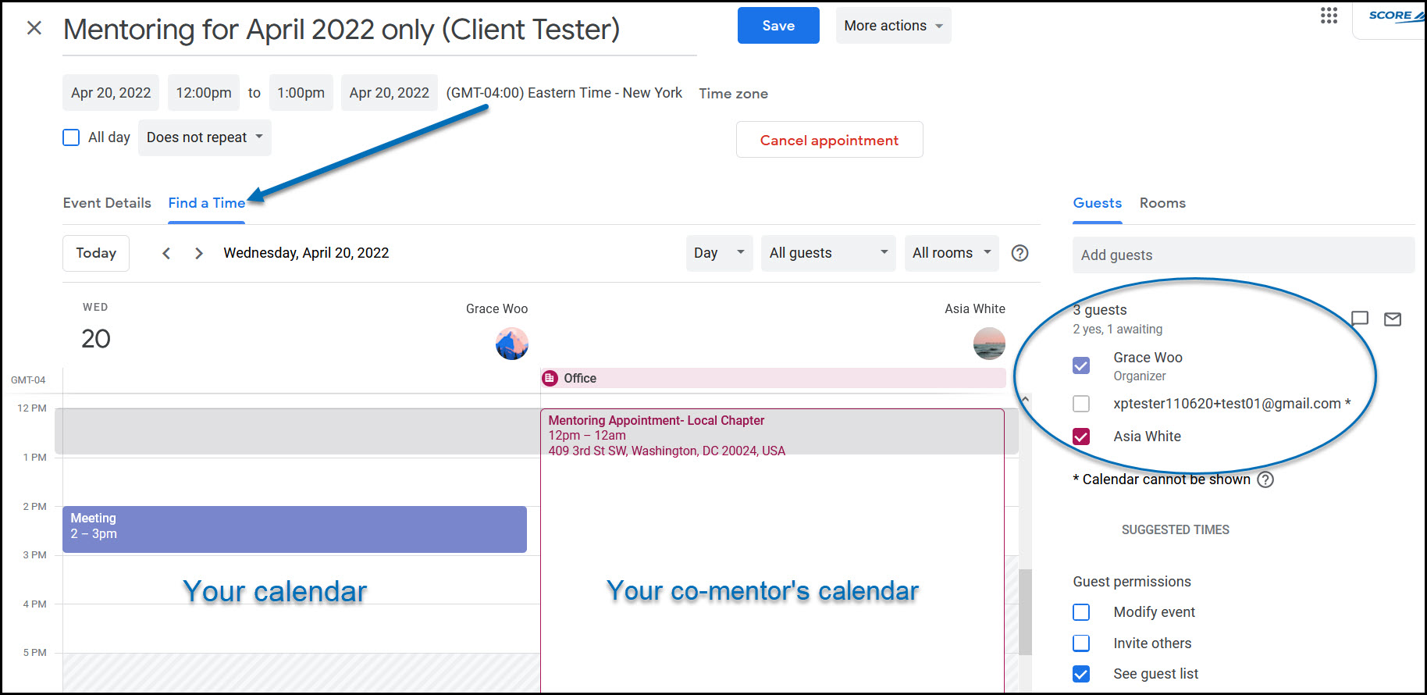The width and height of the screenshot is (1427, 695).
Task: Click the Add guests input field
Action: coord(1243,255)
